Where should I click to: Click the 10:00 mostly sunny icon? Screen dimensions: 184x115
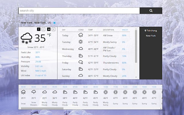point(106,92)
